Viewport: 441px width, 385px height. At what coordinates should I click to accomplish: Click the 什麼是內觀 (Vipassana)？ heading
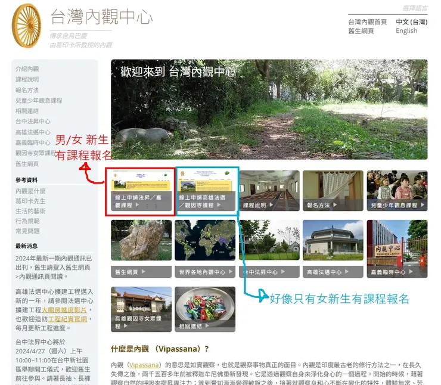click(160, 349)
